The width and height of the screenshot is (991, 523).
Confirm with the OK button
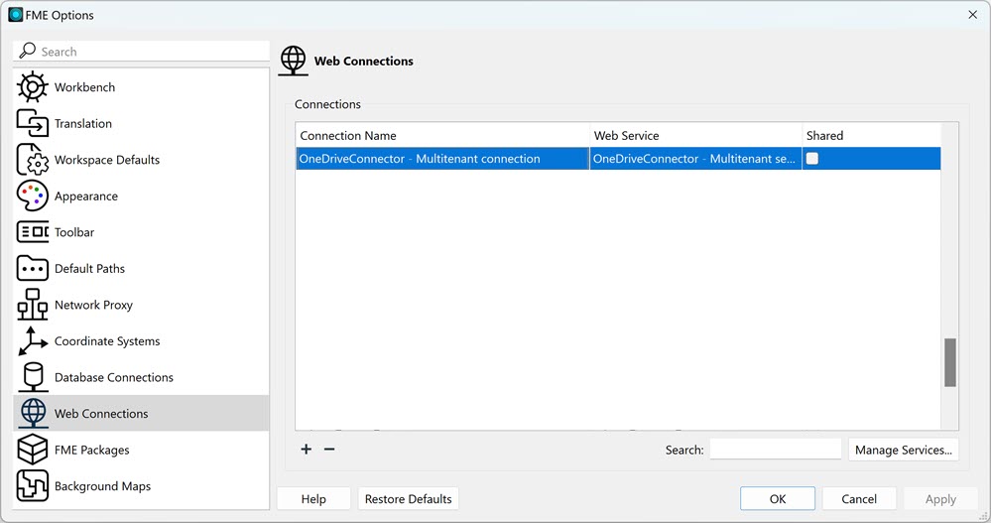pyautogui.click(x=778, y=498)
